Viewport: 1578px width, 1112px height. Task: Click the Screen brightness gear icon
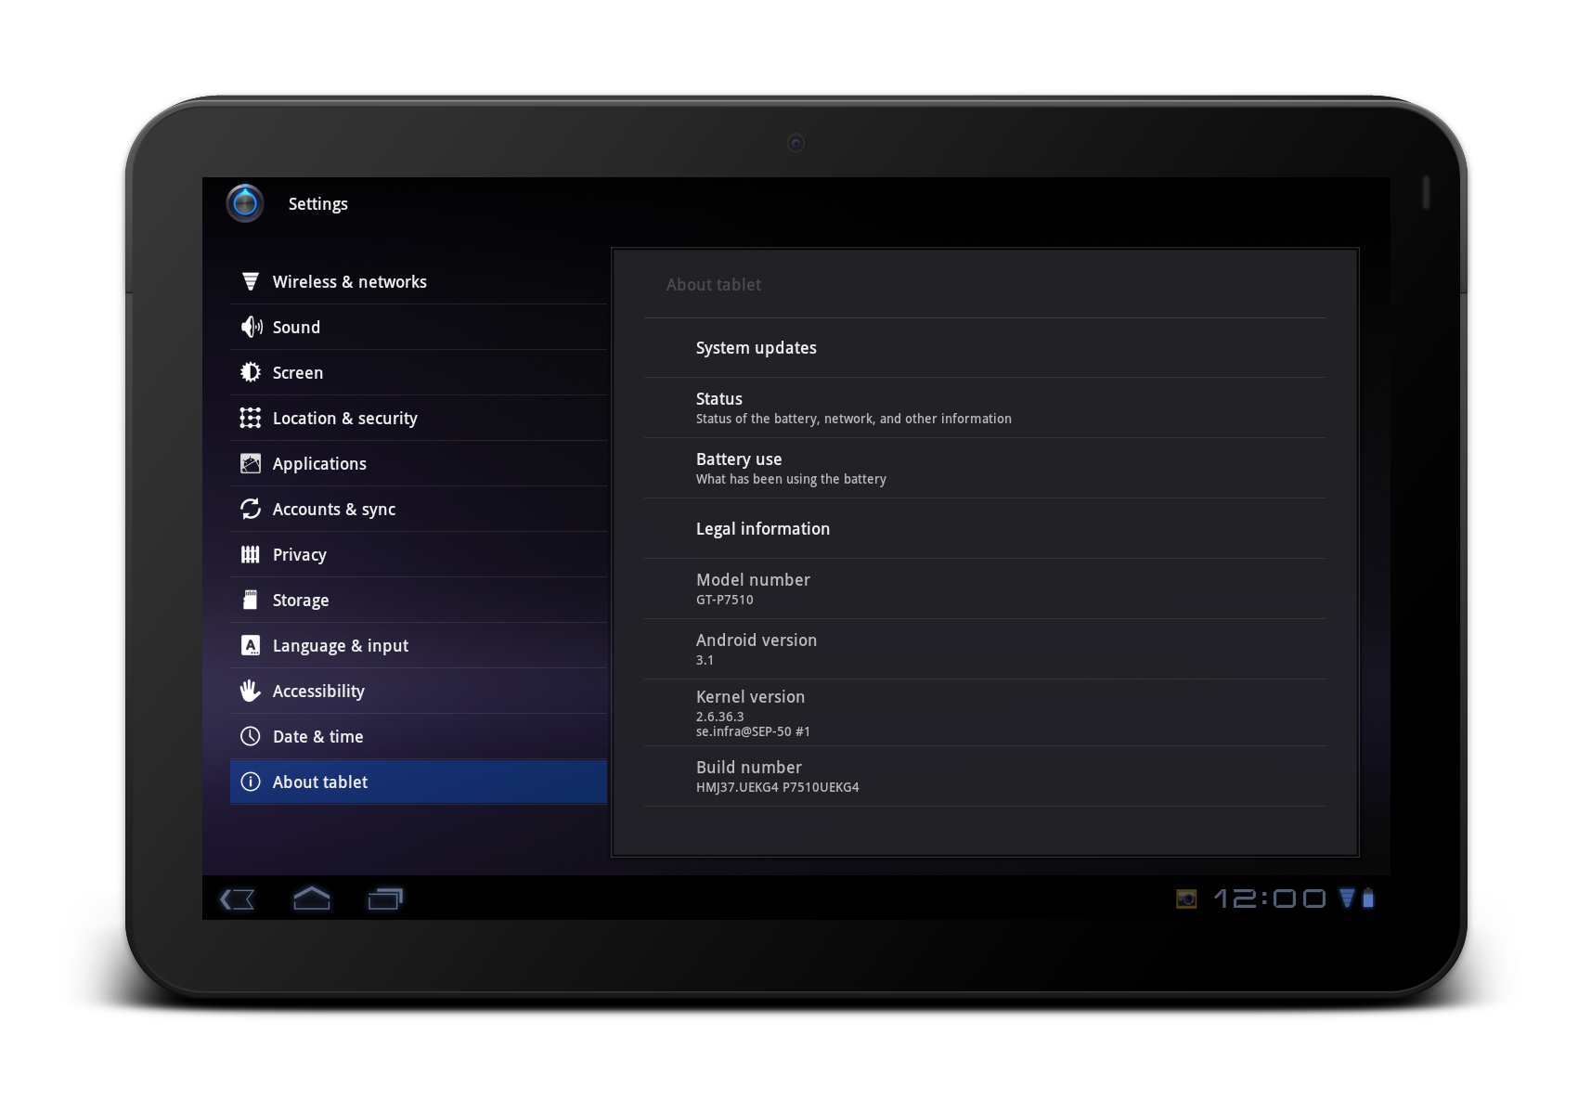(x=251, y=372)
